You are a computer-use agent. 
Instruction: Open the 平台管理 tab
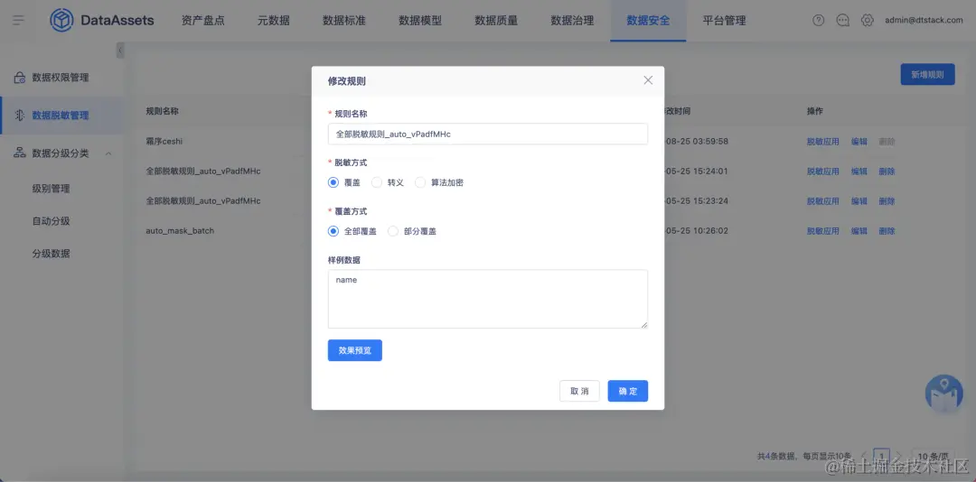tap(724, 21)
